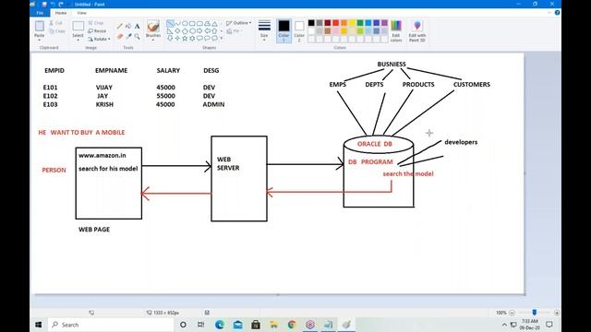Click the taskbar clock showing 7:33 AM

(x=529, y=325)
